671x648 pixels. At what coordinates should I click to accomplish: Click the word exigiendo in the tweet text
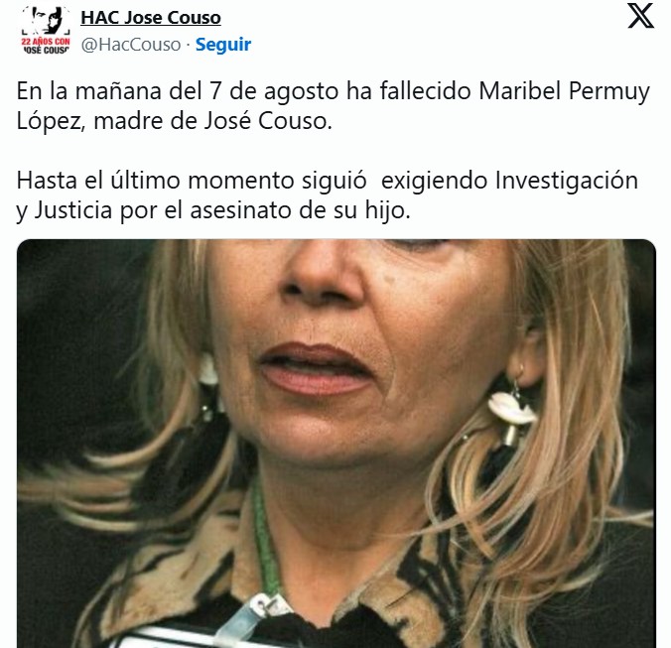[434, 181]
